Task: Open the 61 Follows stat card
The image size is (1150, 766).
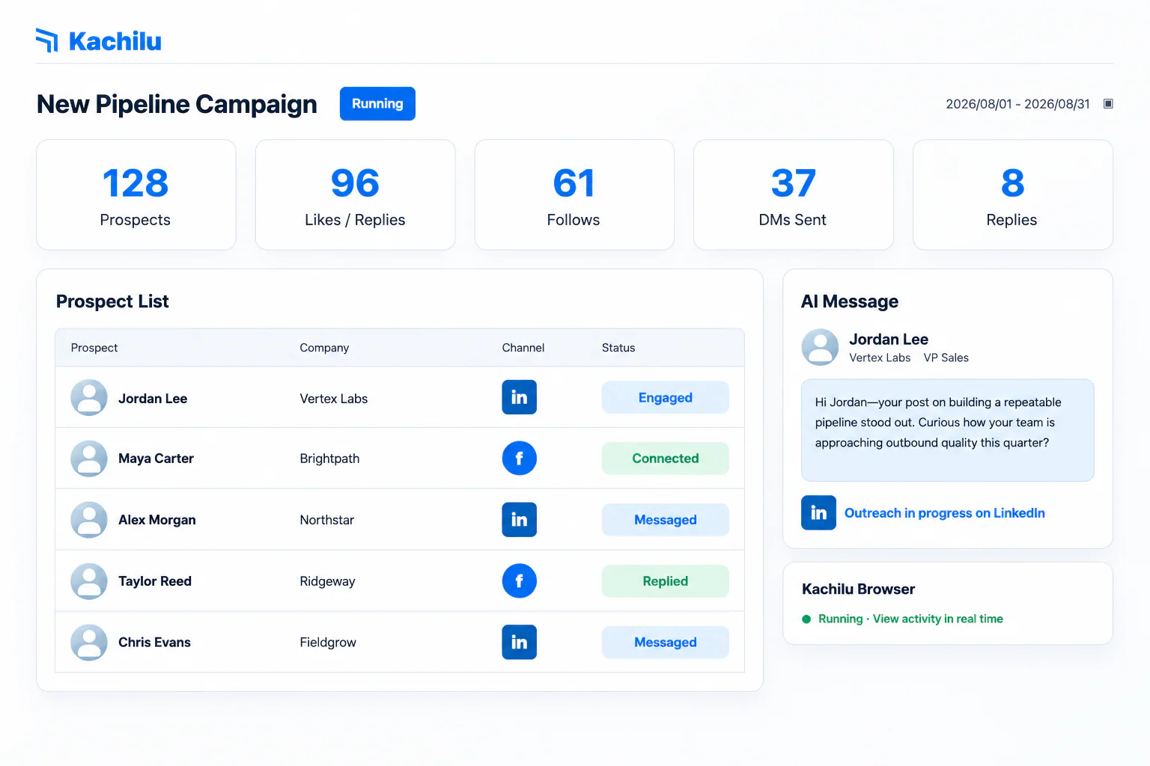Action: click(574, 194)
